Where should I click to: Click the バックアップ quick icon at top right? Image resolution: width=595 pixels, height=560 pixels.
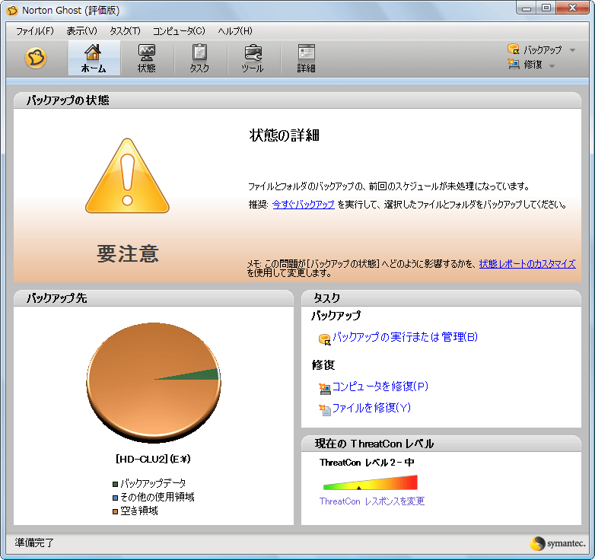point(513,49)
